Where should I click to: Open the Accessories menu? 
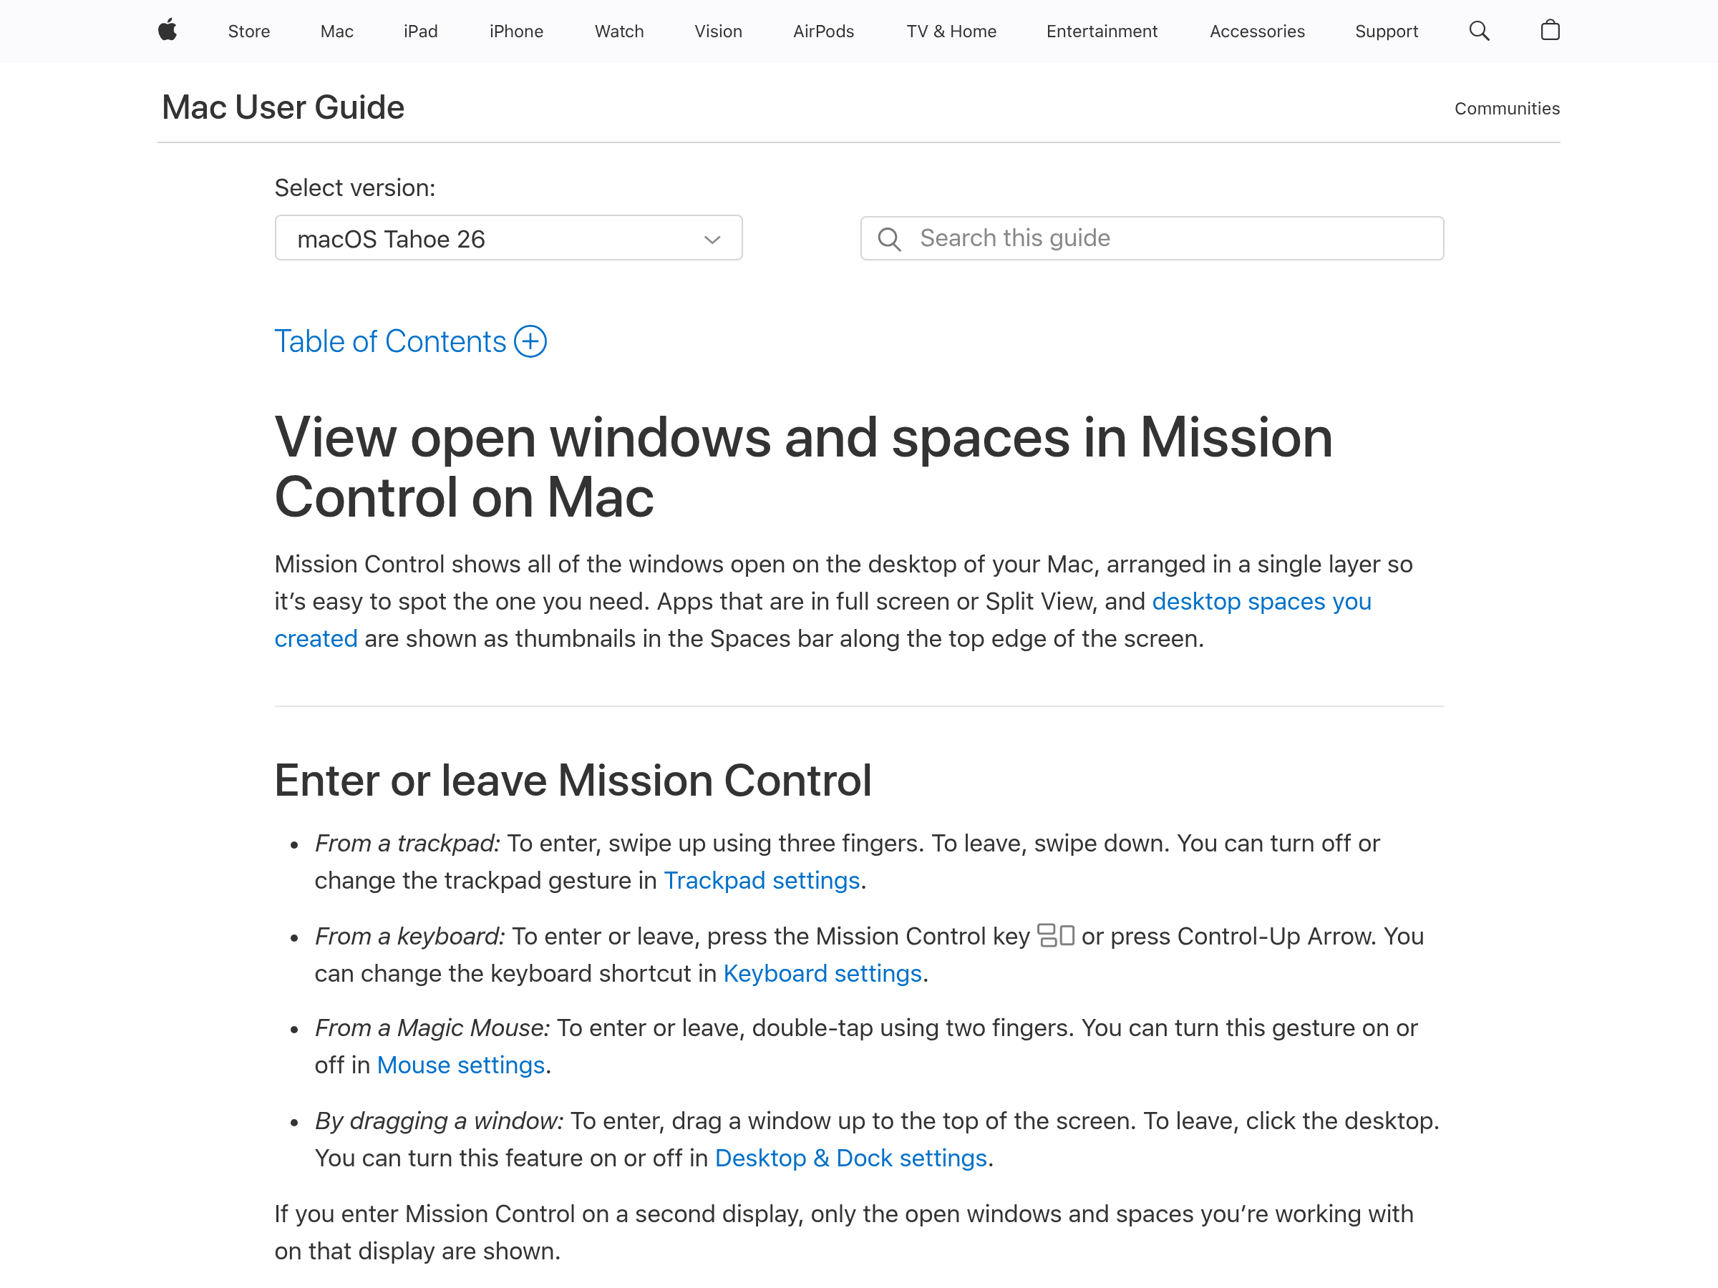coord(1257,31)
